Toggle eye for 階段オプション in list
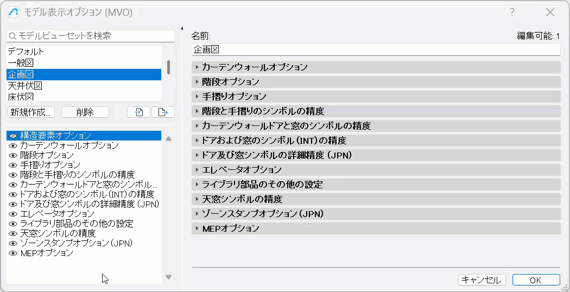 pyautogui.click(x=13, y=155)
